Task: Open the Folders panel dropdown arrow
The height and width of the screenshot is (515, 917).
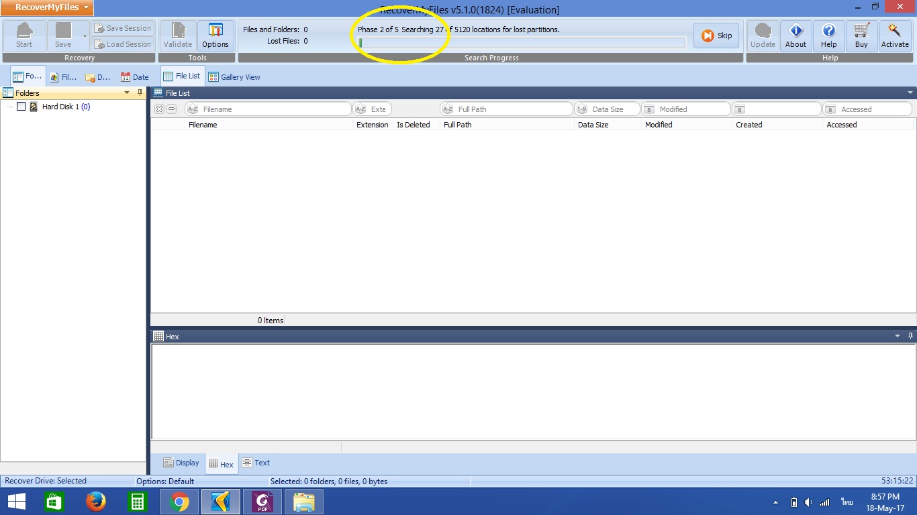Action: pos(127,93)
